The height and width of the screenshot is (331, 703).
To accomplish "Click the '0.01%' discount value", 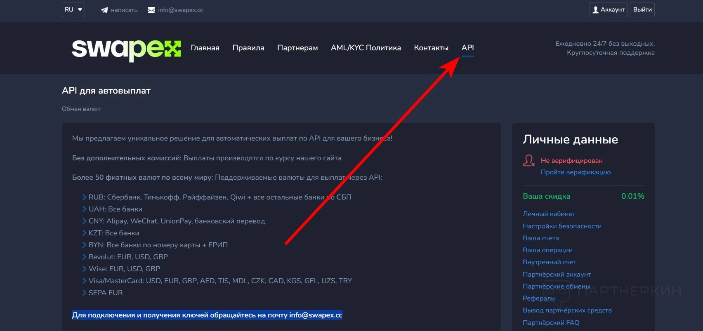I will (633, 196).
